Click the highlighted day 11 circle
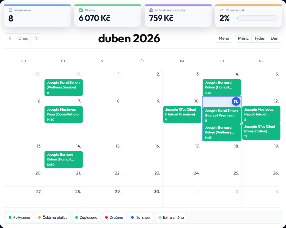The image size is (286, 228). click(x=236, y=101)
